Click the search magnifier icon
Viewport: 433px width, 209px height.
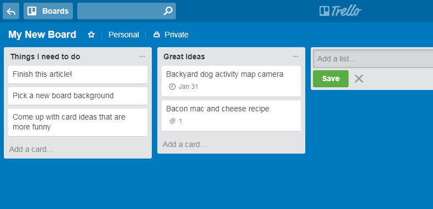(x=168, y=11)
